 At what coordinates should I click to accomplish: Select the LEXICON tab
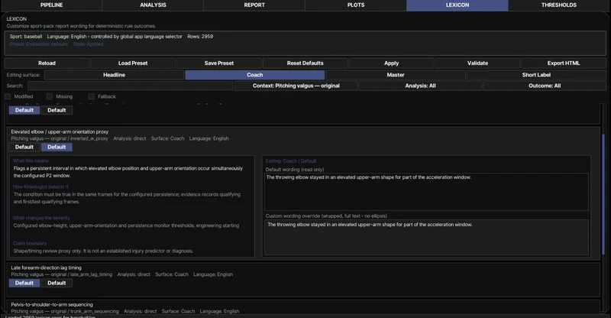point(457,5)
